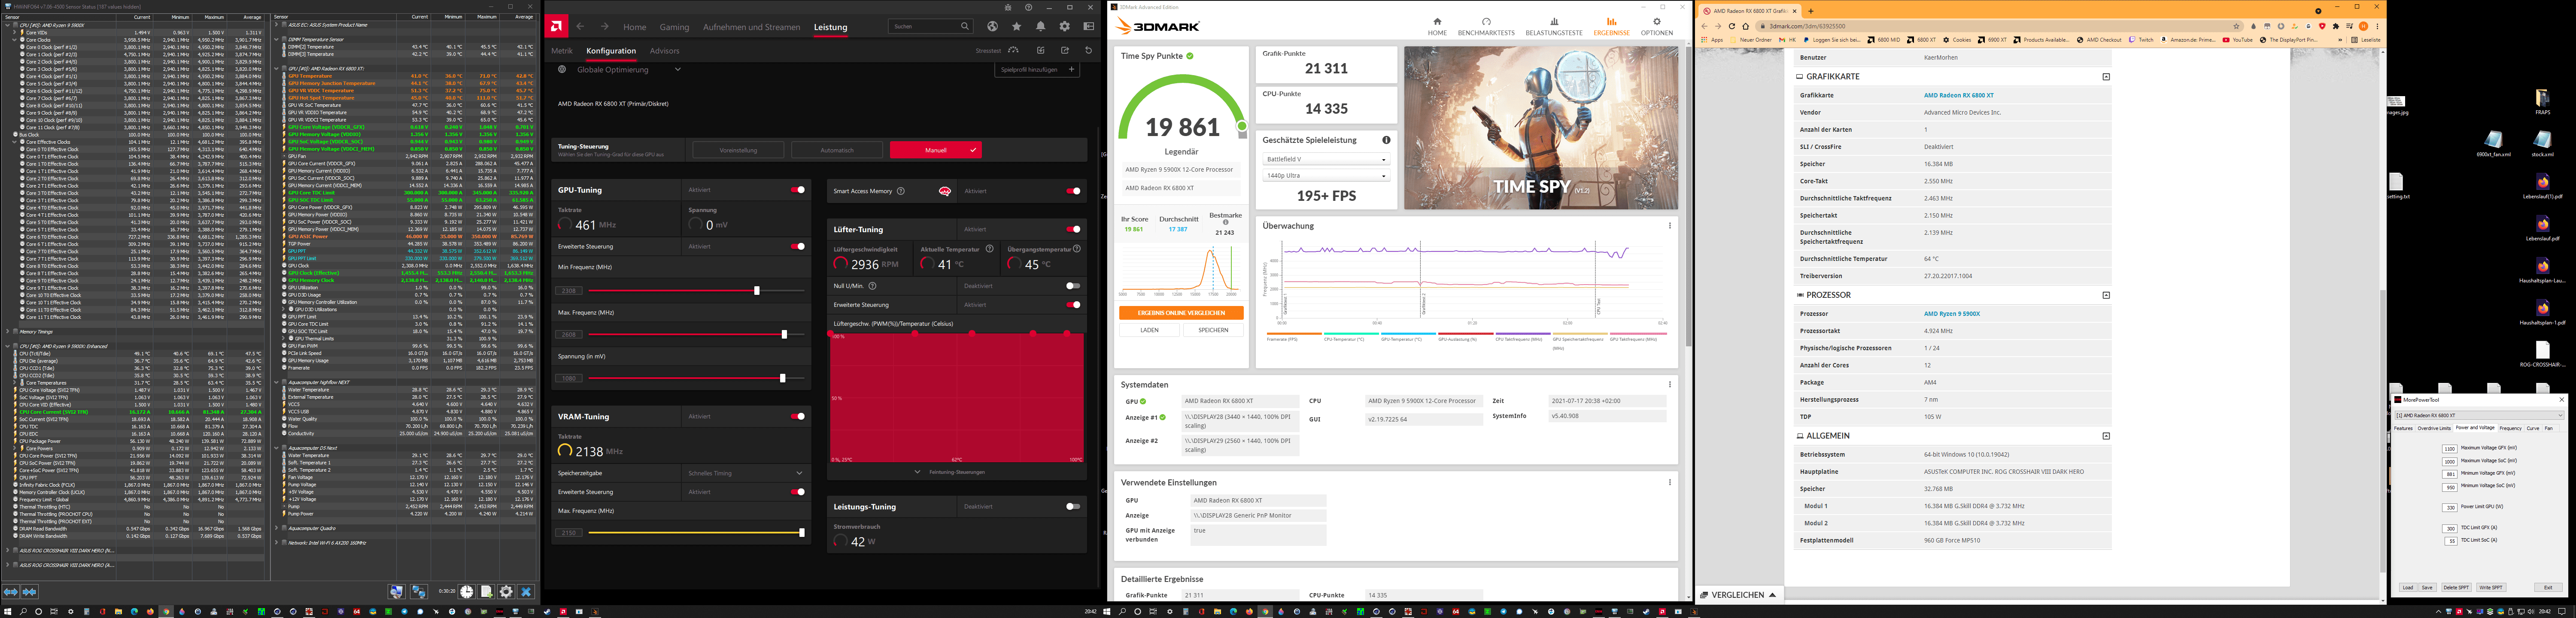Viewport: 2576px width, 618px height.
Task: Toggle Erweiterte Steuerung switch under Lüfter-Tuning
Action: (x=1073, y=305)
